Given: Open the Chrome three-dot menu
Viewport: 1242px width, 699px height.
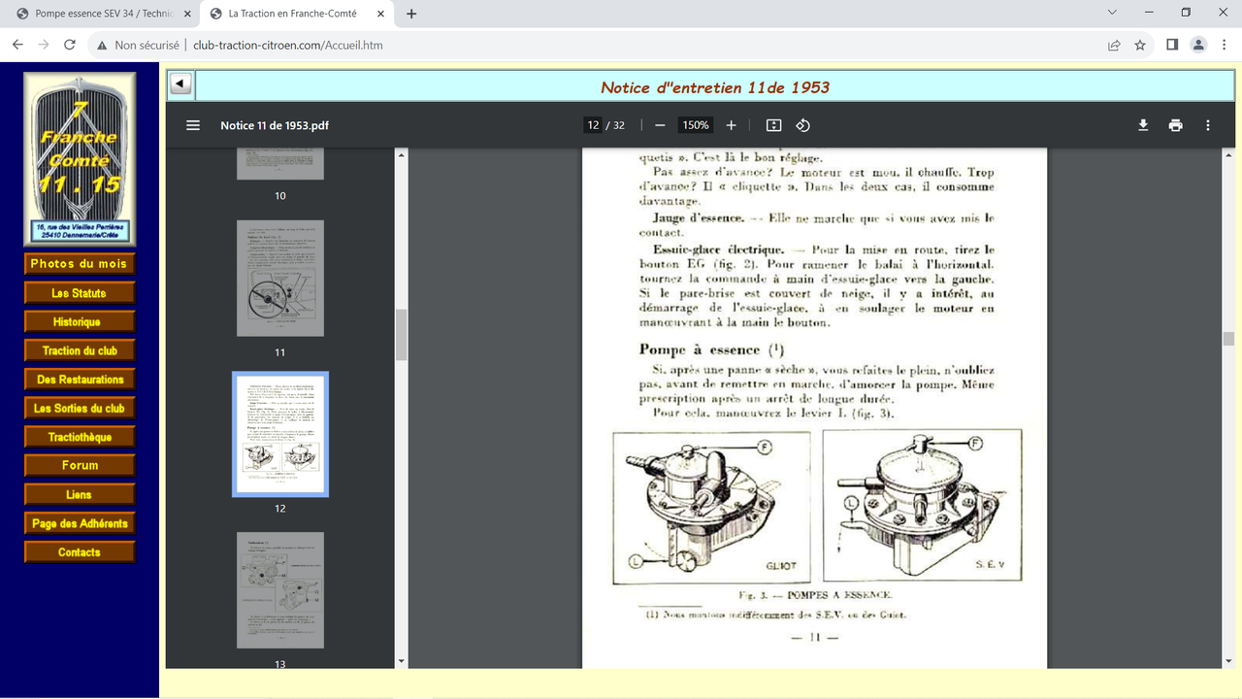Looking at the screenshot, I should 1224,45.
